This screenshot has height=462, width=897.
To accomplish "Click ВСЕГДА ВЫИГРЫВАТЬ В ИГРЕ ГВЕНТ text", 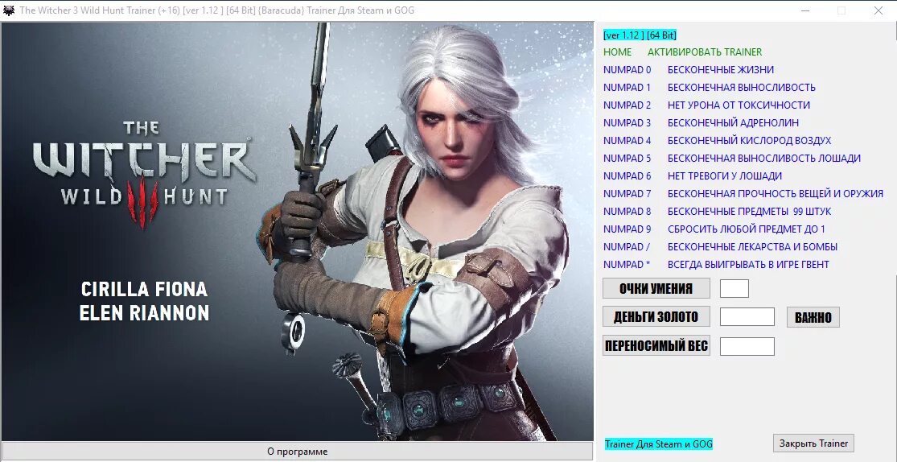I will [x=748, y=265].
